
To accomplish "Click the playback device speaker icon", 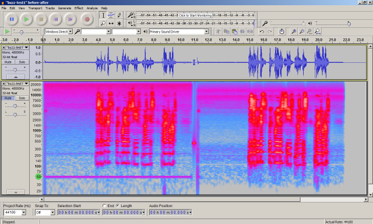I will tap(145, 31).
